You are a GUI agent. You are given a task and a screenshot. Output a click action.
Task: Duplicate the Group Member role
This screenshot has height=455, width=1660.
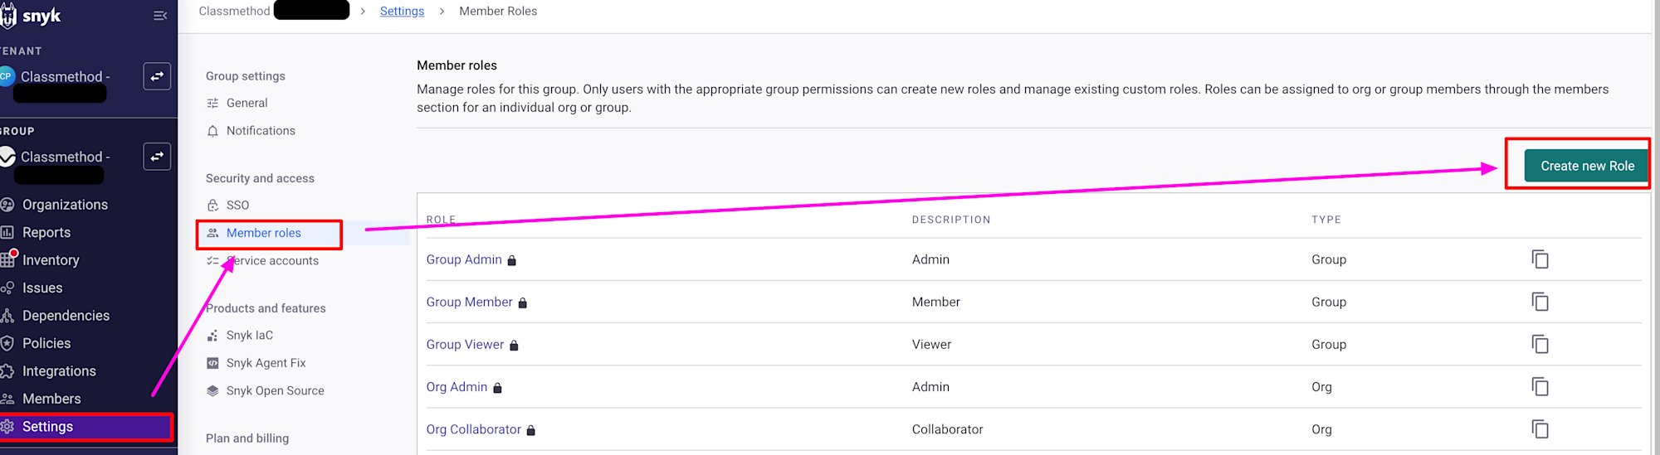1540,302
